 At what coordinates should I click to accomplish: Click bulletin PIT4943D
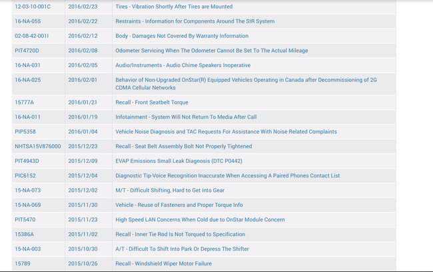pyautogui.click(x=27, y=161)
